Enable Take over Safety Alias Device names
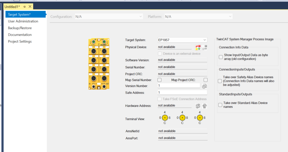The image size is (288, 152). [x=220, y=81]
